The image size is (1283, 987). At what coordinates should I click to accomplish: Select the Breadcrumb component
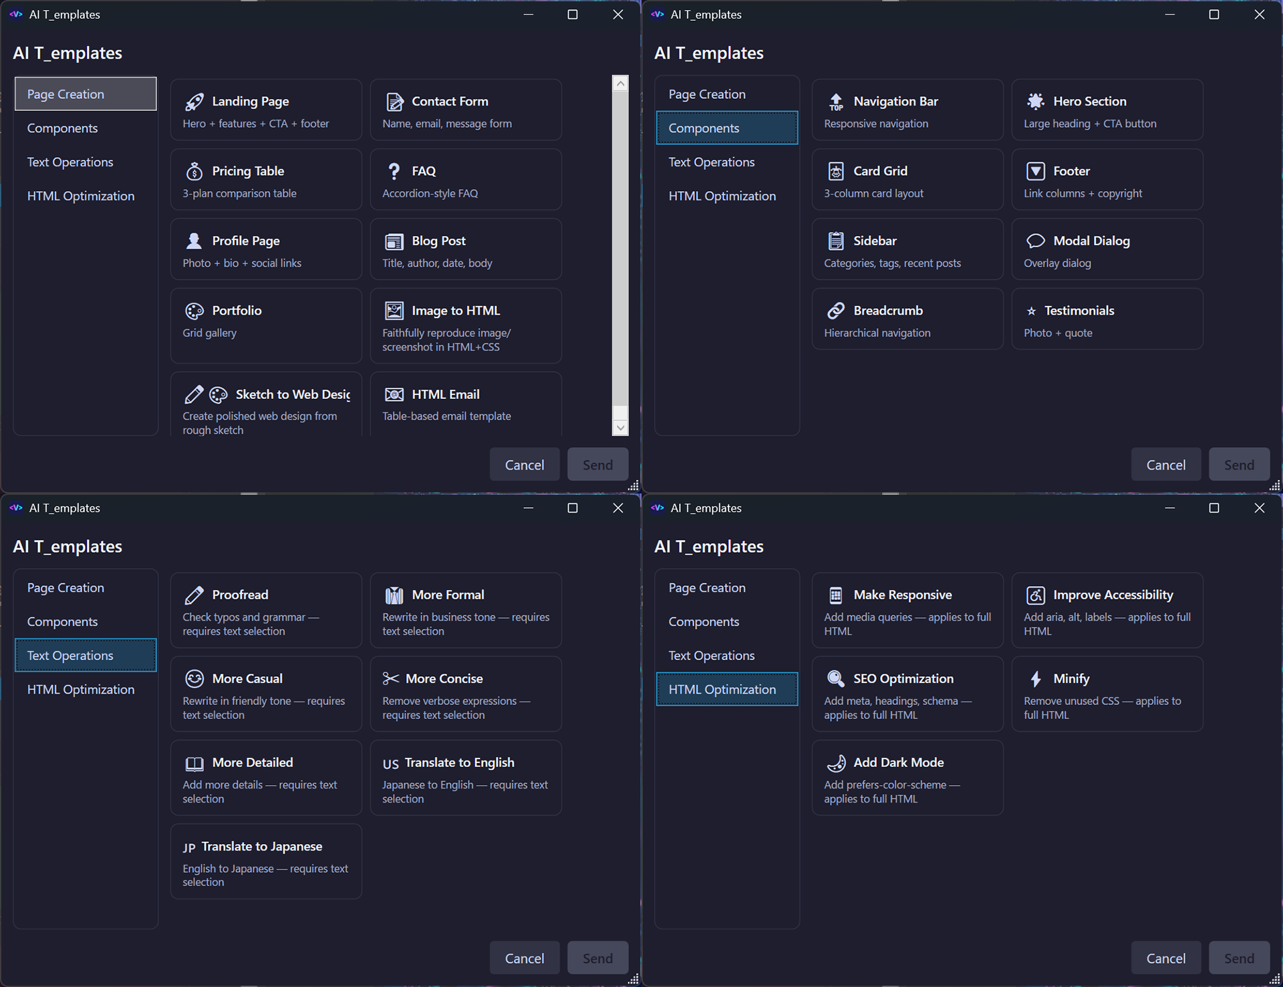pos(907,319)
